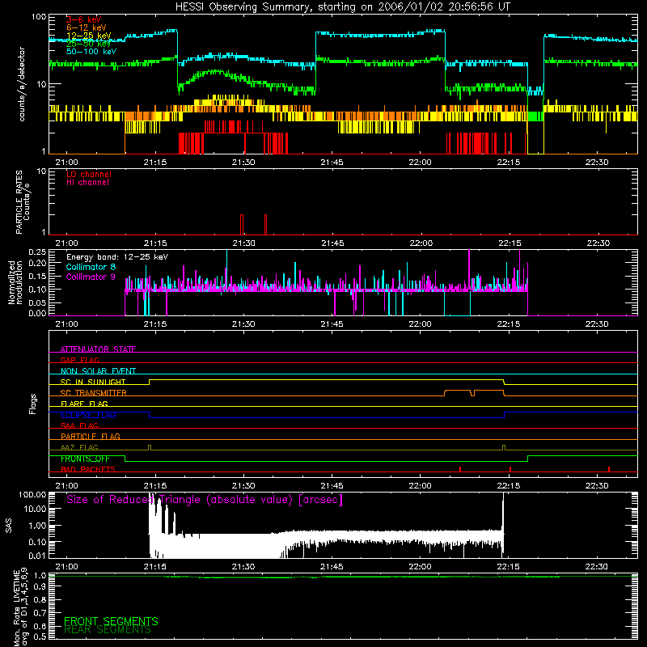Click the ATTENUATOR_STATE flag label
Image resolution: width=647 pixels, height=647 pixels.
coord(98,349)
